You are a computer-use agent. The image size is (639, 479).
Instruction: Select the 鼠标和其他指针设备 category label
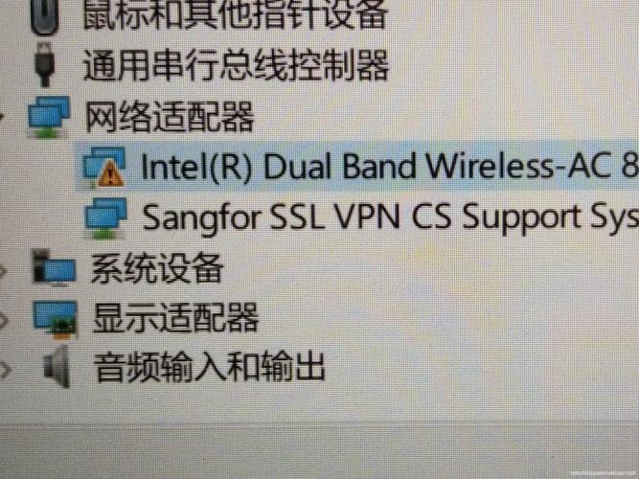coord(235,14)
